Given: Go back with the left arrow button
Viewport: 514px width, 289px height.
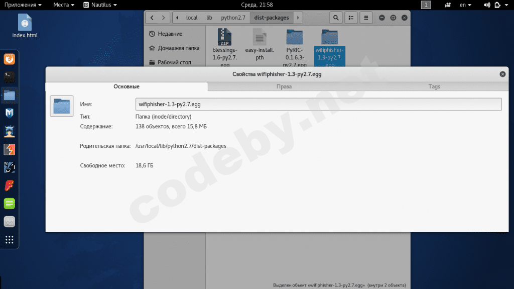Looking at the screenshot, I should [x=152, y=18].
